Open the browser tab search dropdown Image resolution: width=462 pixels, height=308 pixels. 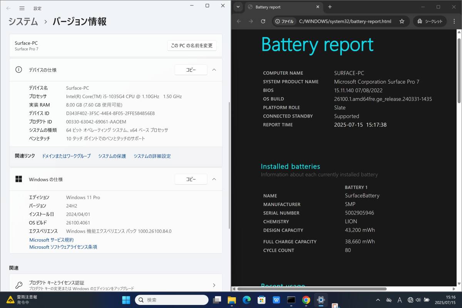tap(238, 7)
